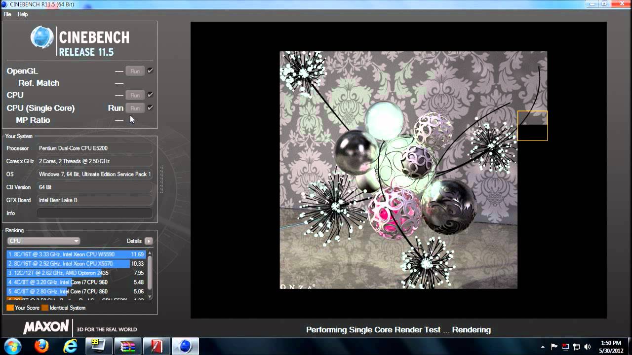Screen dimensions: 632x355
Task: Select the Cinebench taskbar button
Action: (185, 346)
